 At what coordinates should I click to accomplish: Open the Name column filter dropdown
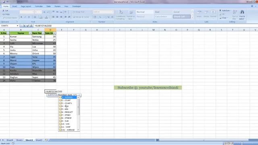pos(30,33)
